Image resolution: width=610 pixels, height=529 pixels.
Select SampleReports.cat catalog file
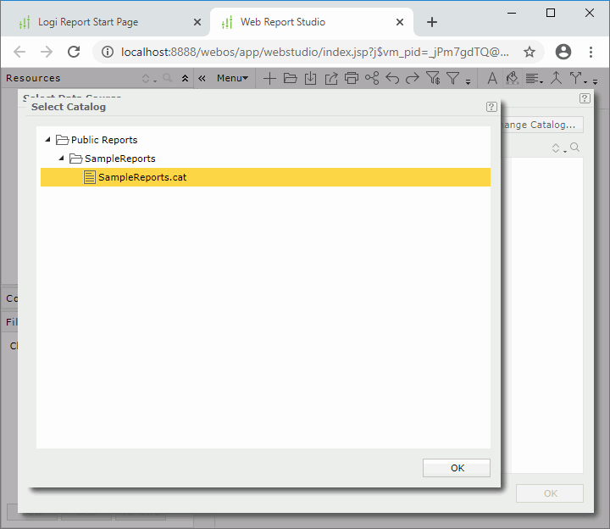coord(142,177)
